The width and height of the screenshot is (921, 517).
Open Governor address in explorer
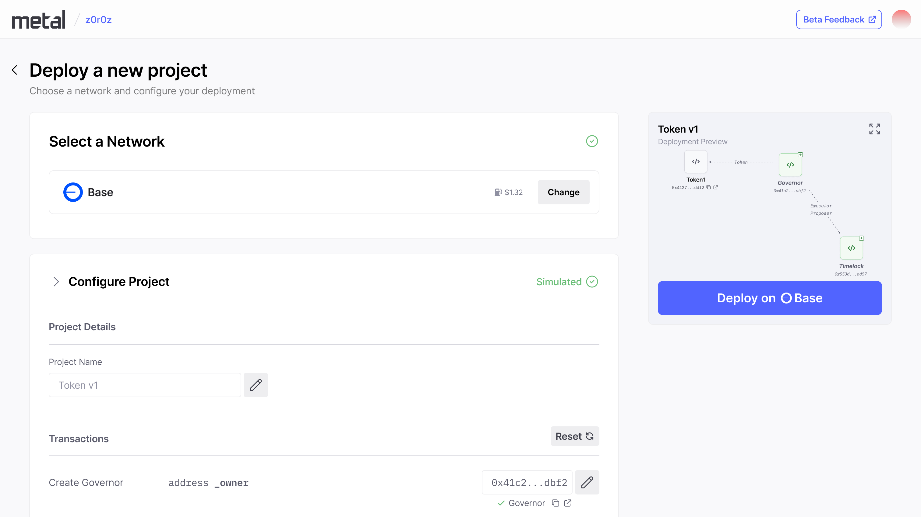coord(567,503)
